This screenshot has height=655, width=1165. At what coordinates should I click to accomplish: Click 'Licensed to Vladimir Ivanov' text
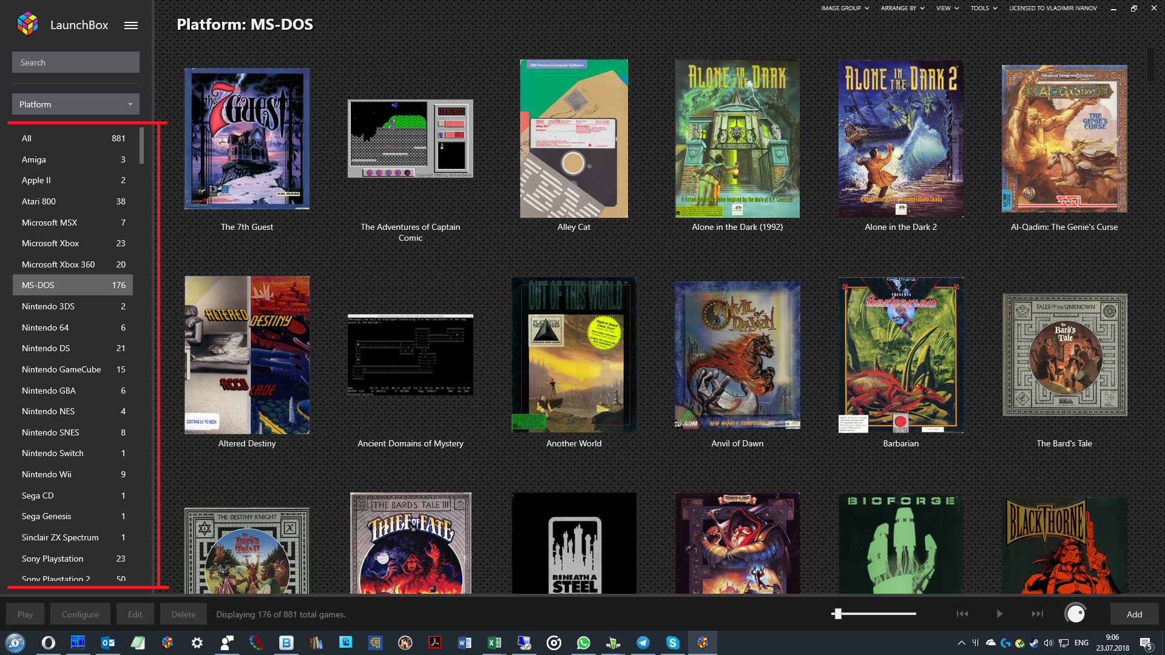click(1053, 8)
